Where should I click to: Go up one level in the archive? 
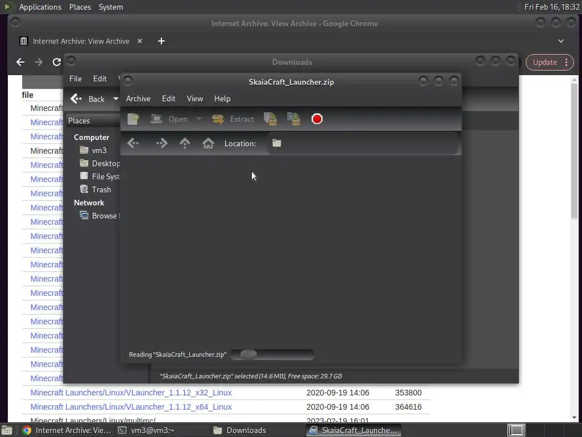[x=185, y=143]
